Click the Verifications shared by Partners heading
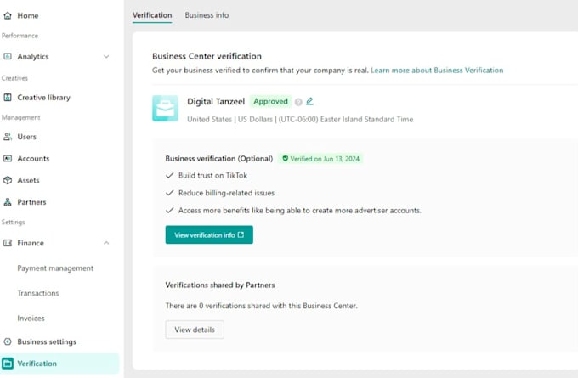This screenshot has height=378, width=578. 220,285
